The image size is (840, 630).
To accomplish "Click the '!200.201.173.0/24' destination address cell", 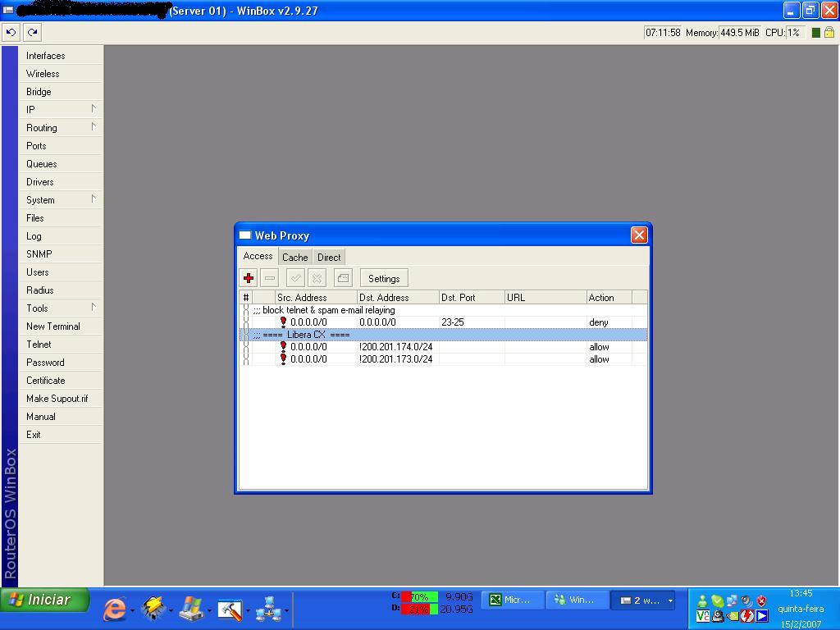I will (398, 359).
